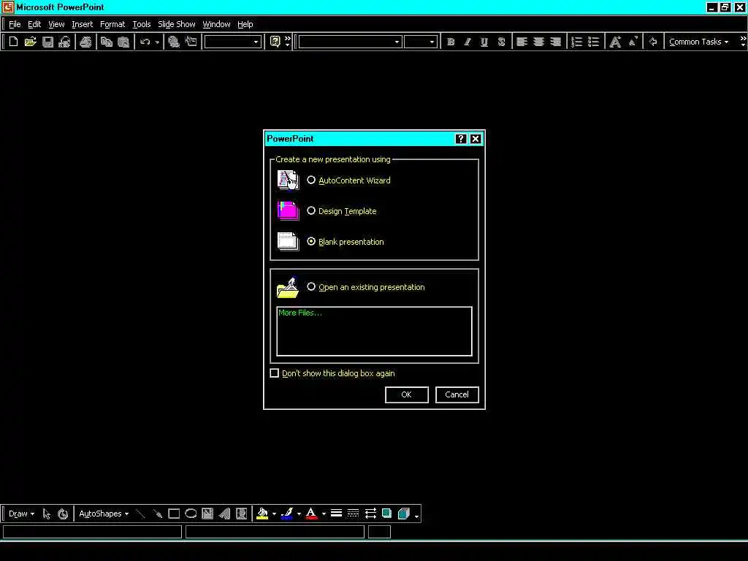The image size is (748, 561).
Task: Open the Zoom percentage combo box
Action: 232,42
